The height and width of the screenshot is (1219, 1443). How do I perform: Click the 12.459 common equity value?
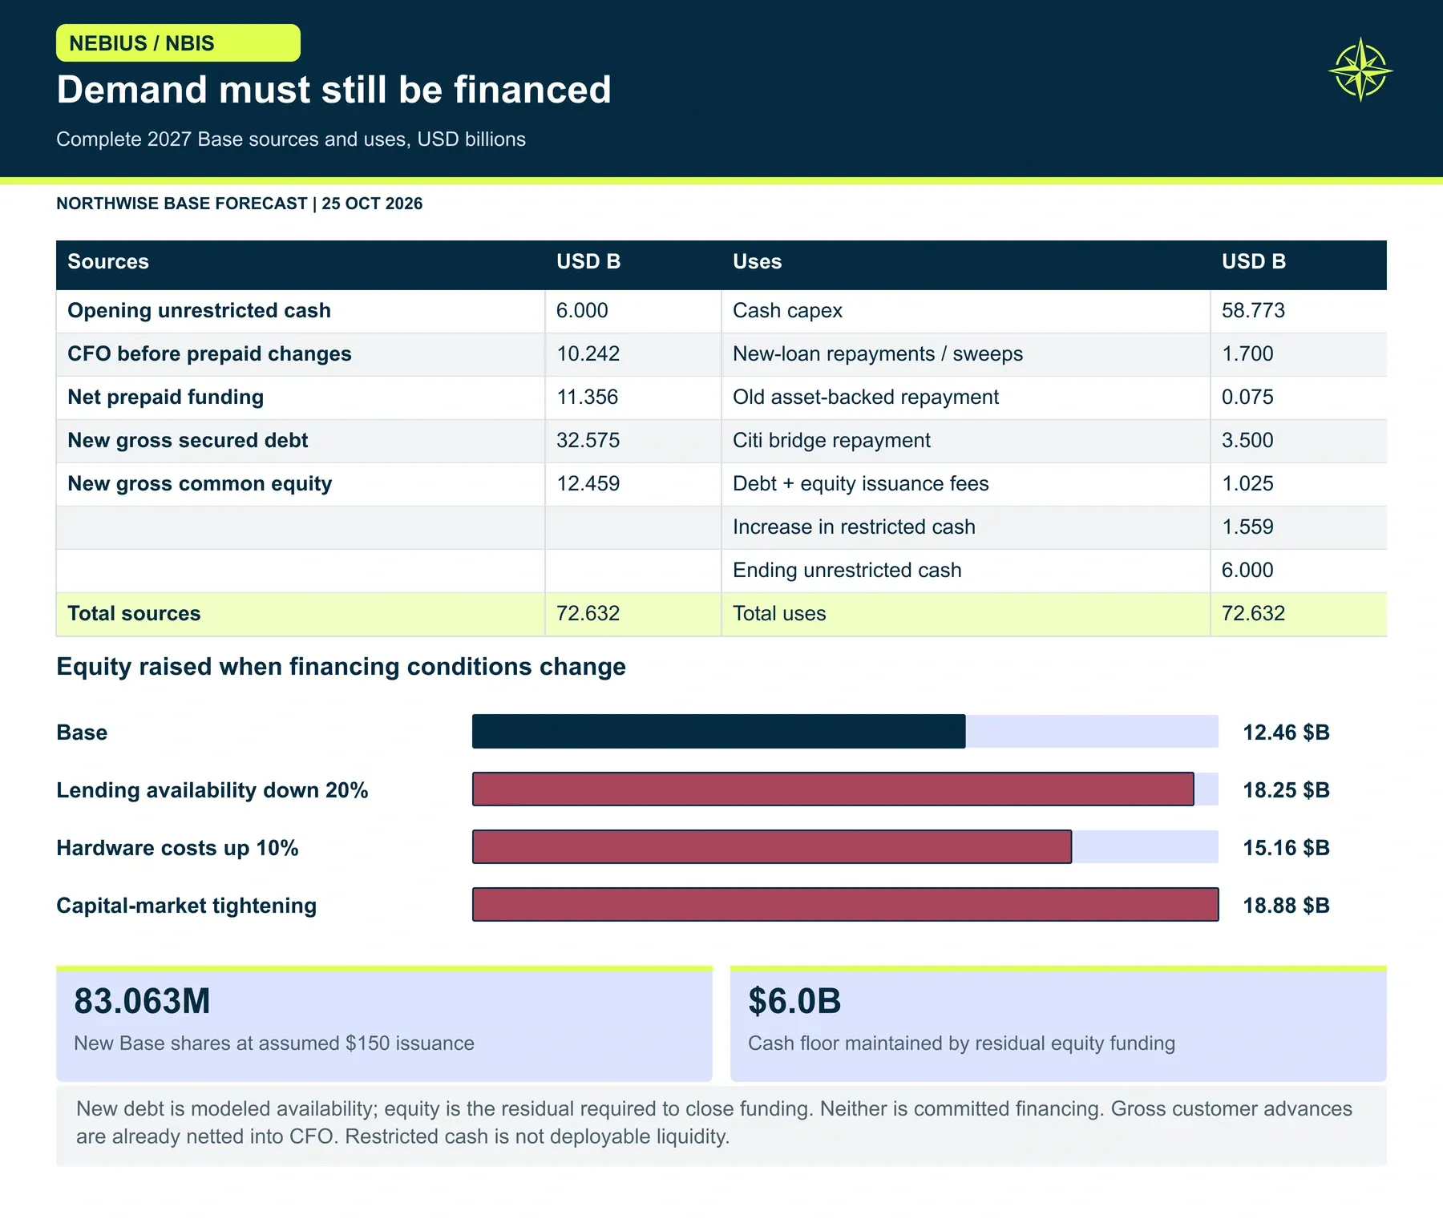click(588, 483)
